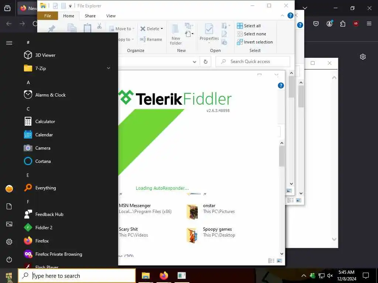Switch to details view in File Explorer
The image size is (378, 283).
[x=271, y=261]
